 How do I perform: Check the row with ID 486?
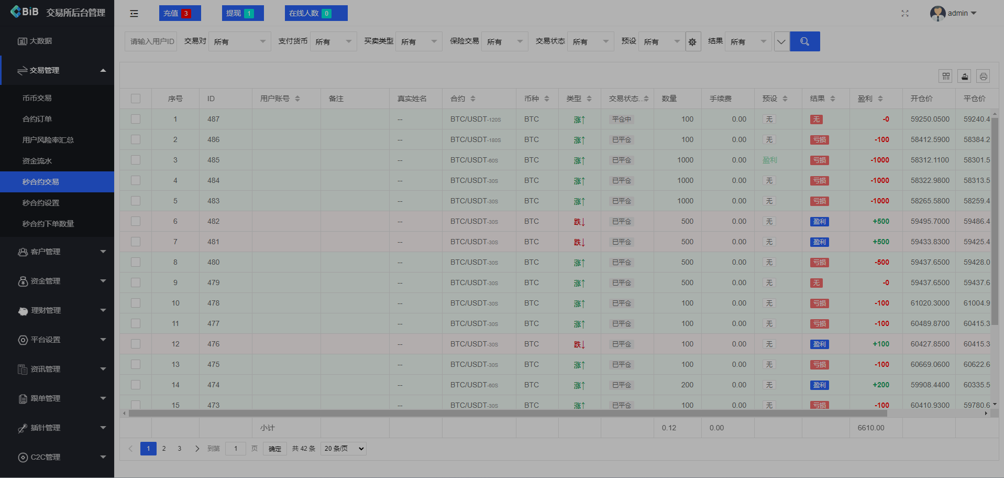tap(136, 139)
